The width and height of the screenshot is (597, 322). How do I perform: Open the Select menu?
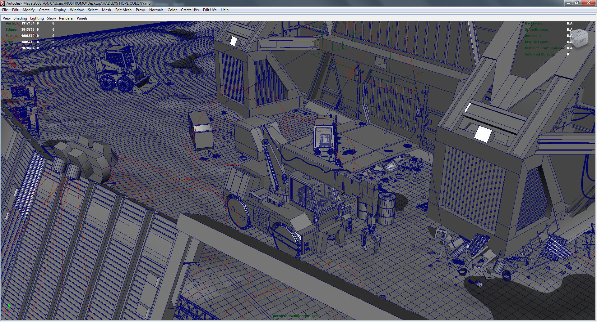93,10
